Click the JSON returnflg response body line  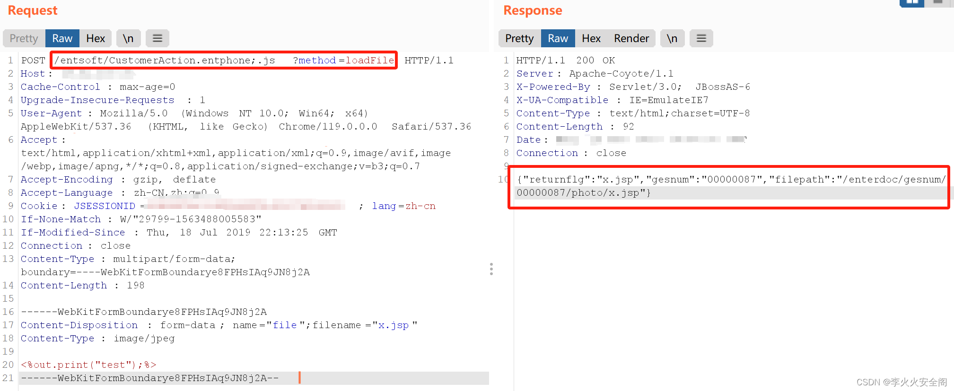(731, 180)
